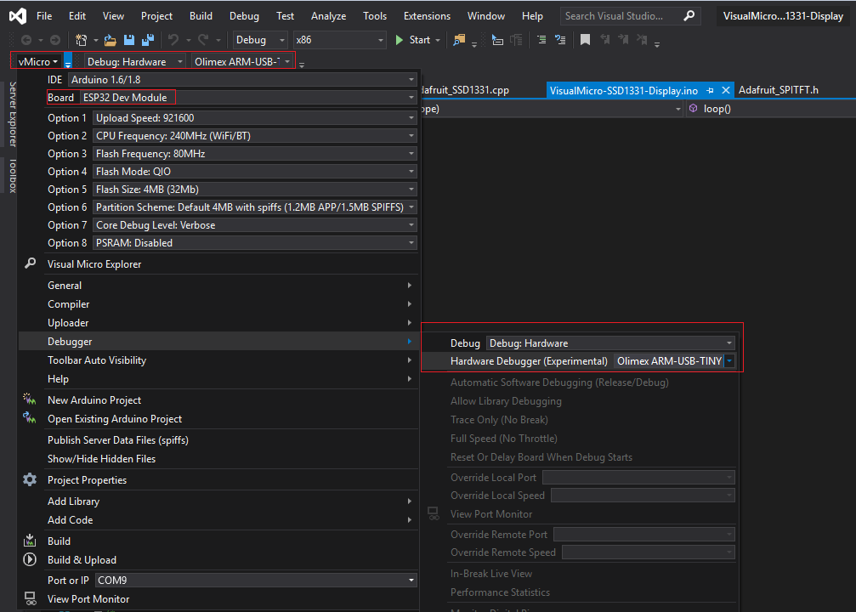Click the Visual Studio logo icon
Image resolution: width=856 pixels, height=612 pixels.
point(18,16)
